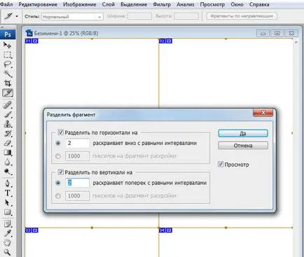Close the Разделить фрагмент dialog
304x257 pixels.
[263, 113]
